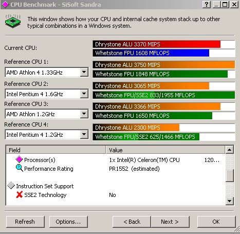Click the red X SSE2 Technology icon
This screenshot has width=240, height=234.
20,194
